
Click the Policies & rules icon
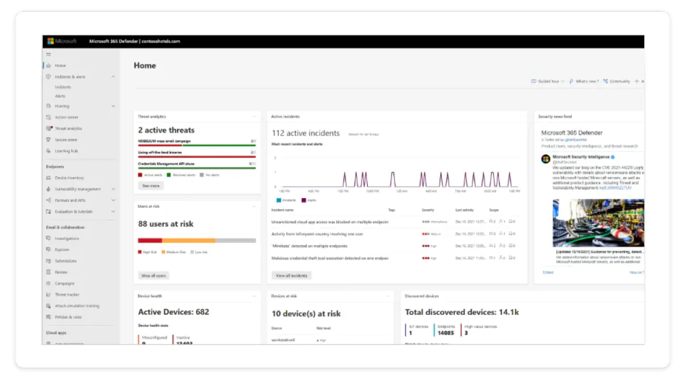coord(49,317)
